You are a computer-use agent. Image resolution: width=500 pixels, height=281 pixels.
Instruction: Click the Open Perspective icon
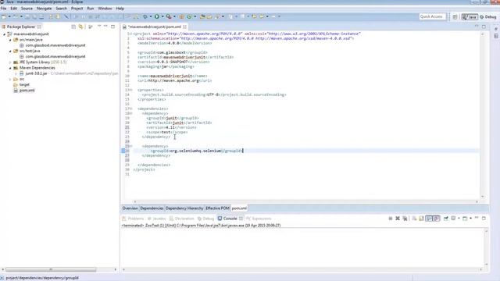point(455,17)
